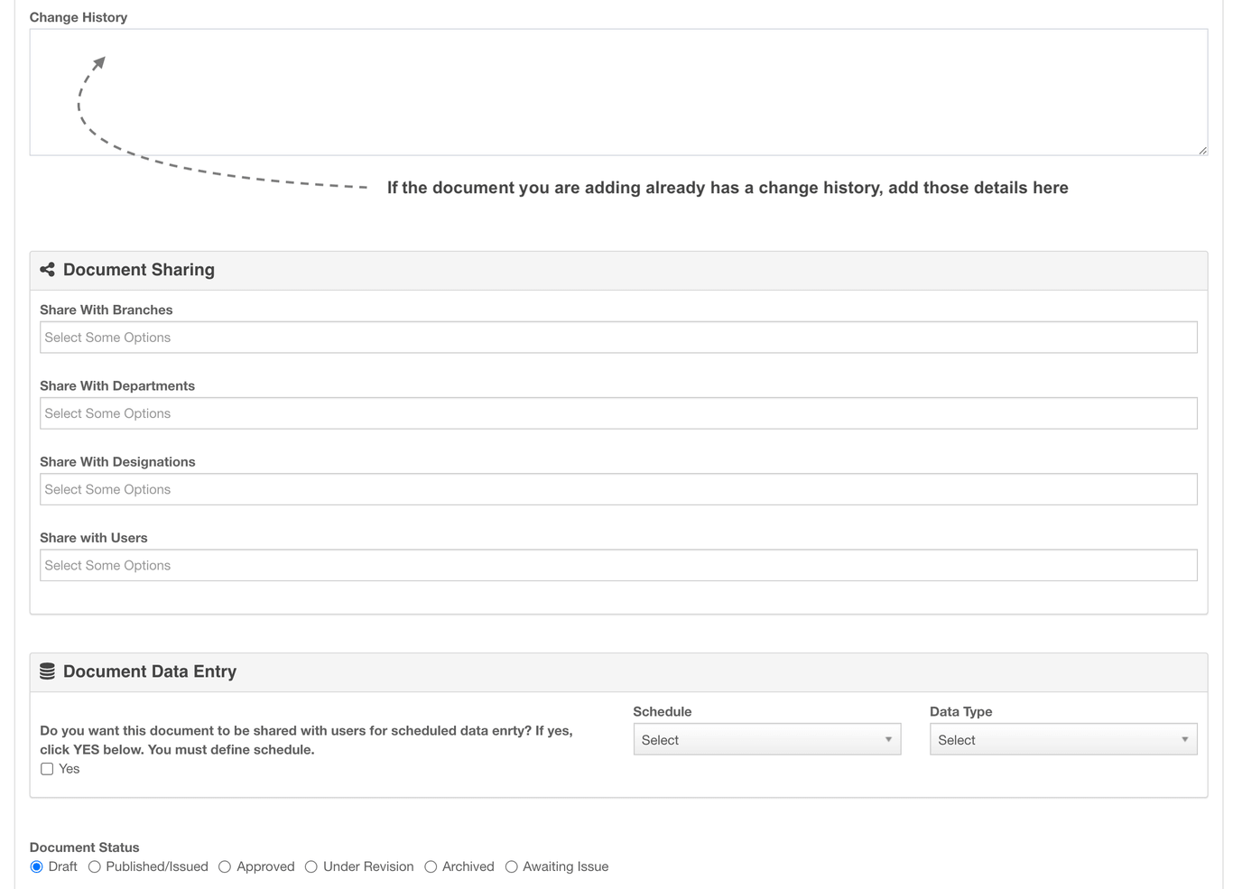Click the Document Data Entry heading
Viewport: 1233px width, 889px height.
click(x=150, y=671)
